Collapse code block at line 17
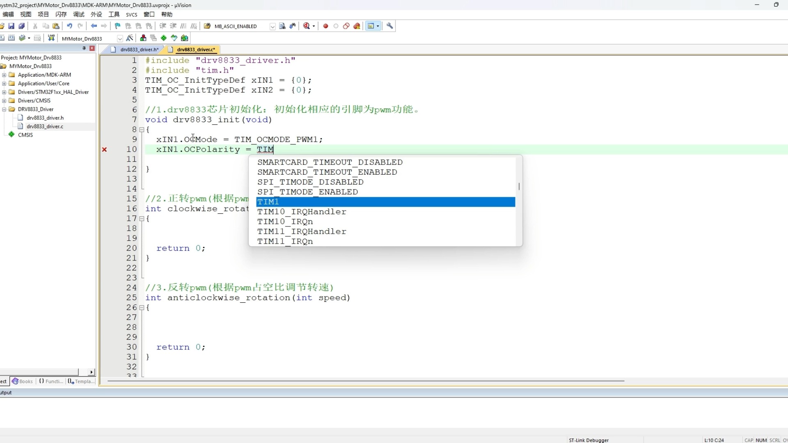The image size is (788, 443). (x=142, y=219)
